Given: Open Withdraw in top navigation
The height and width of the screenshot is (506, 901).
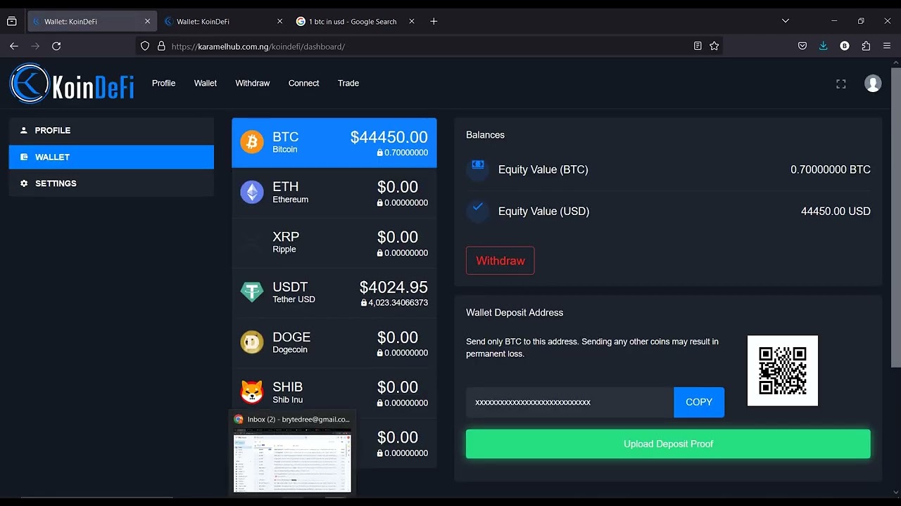Looking at the screenshot, I should [x=253, y=83].
